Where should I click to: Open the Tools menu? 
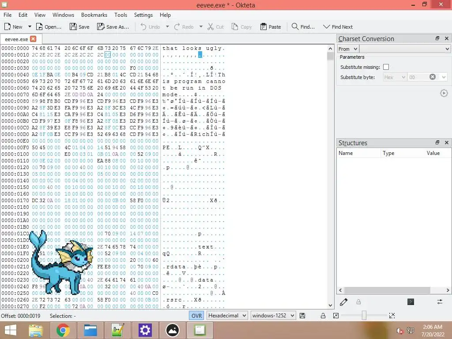[121, 15]
